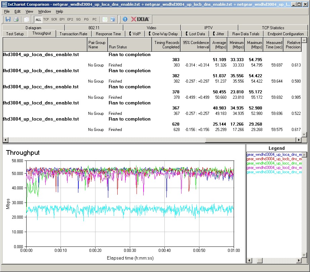Screen dimensions: 310x272
Task: Open the Help menu
Action: pos(59,11)
